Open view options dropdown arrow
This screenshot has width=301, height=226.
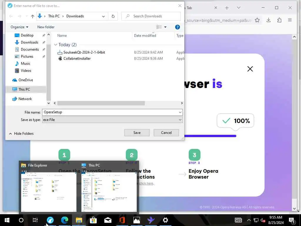pos(165,27)
